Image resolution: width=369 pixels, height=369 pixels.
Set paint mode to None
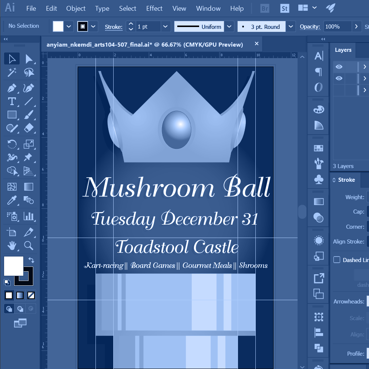[31, 295]
